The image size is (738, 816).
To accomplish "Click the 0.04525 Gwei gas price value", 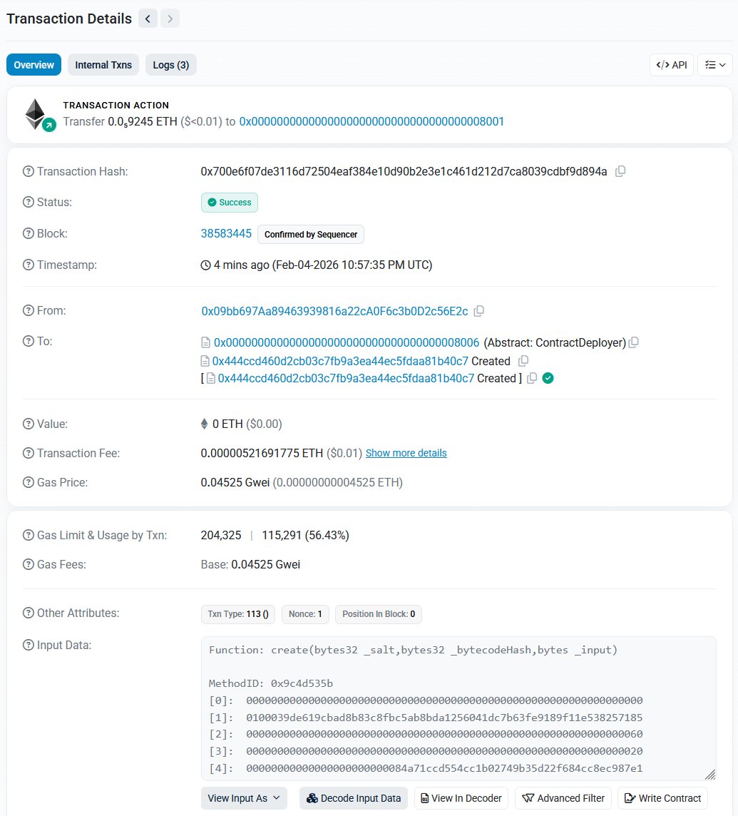I will coord(235,482).
